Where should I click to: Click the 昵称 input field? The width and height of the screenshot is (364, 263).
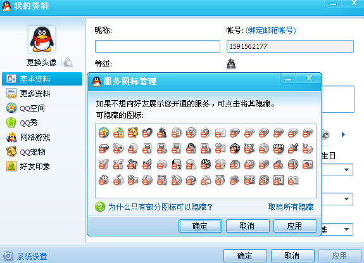[x=158, y=46]
